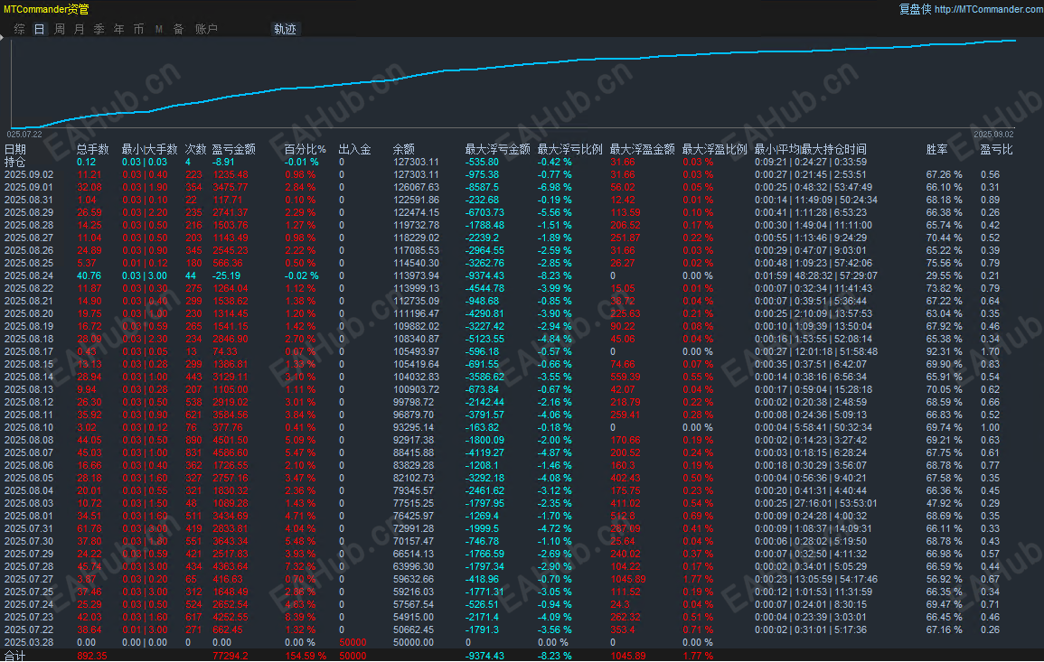This screenshot has height=662, width=1044.
Task: Switch to the 月 monthly tab
Action: (x=80, y=29)
